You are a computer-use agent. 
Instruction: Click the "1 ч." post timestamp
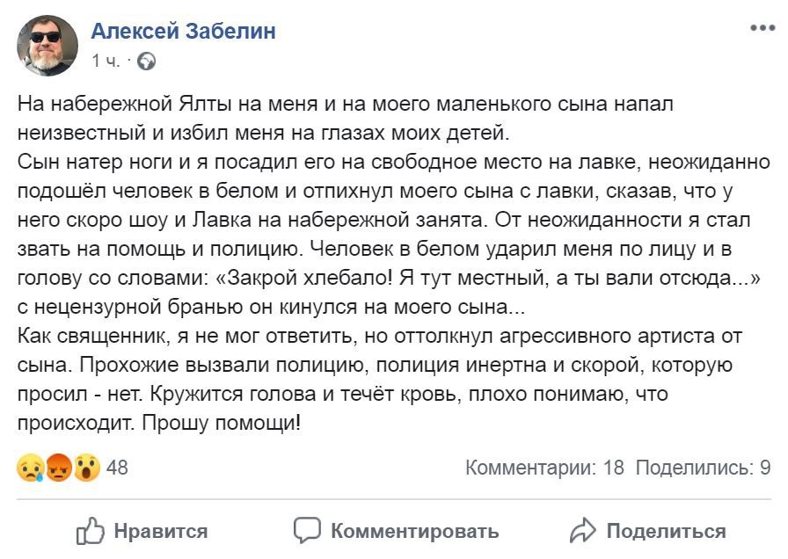[x=106, y=62]
